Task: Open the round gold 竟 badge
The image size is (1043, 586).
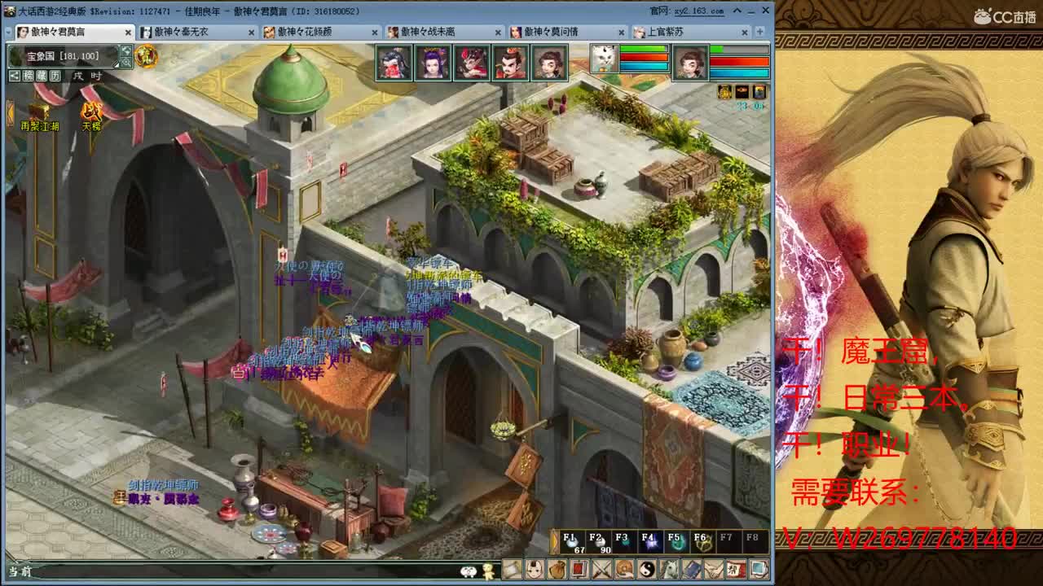Action: pyautogui.click(x=147, y=56)
